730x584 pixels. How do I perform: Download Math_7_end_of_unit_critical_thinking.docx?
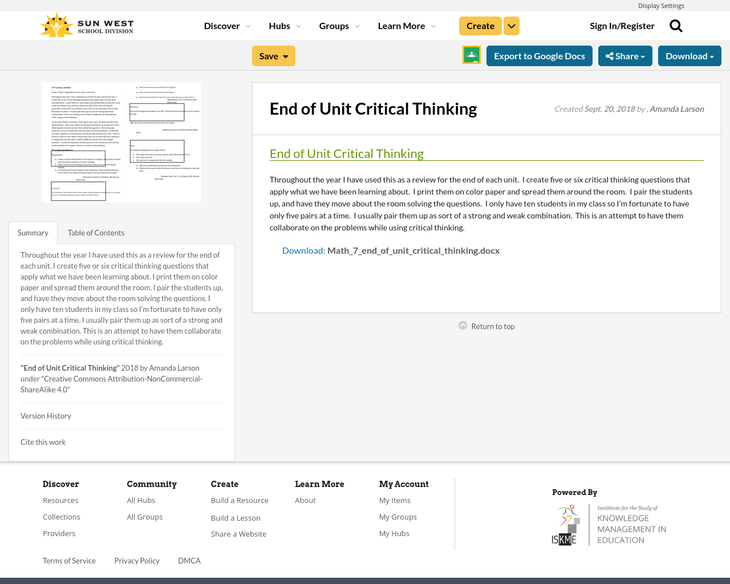(413, 250)
